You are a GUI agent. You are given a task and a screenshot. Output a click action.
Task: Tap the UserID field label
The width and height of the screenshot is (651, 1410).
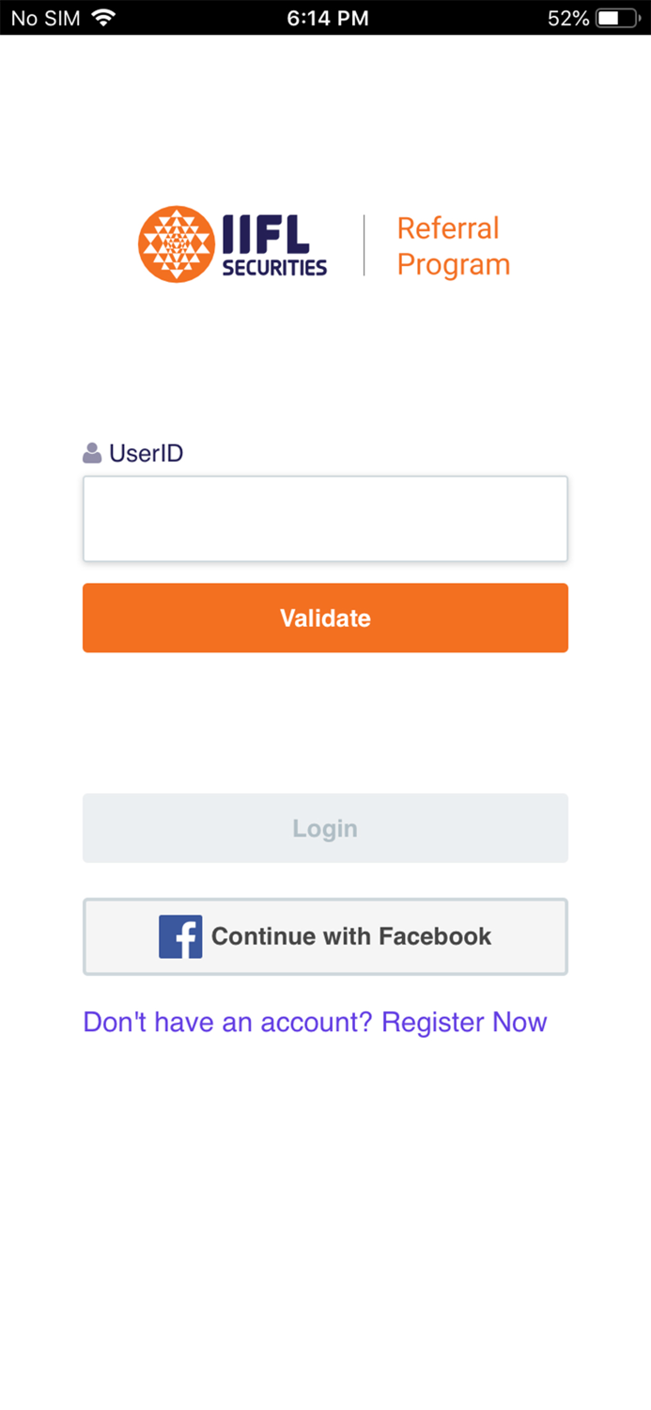pos(147,452)
